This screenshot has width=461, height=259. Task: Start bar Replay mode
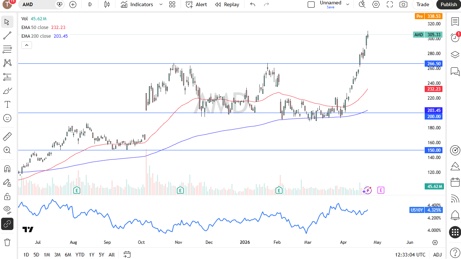(x=227, y=4)
